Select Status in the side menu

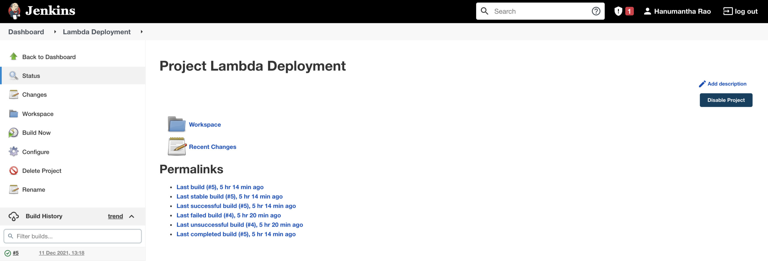(x=31, y=76)
